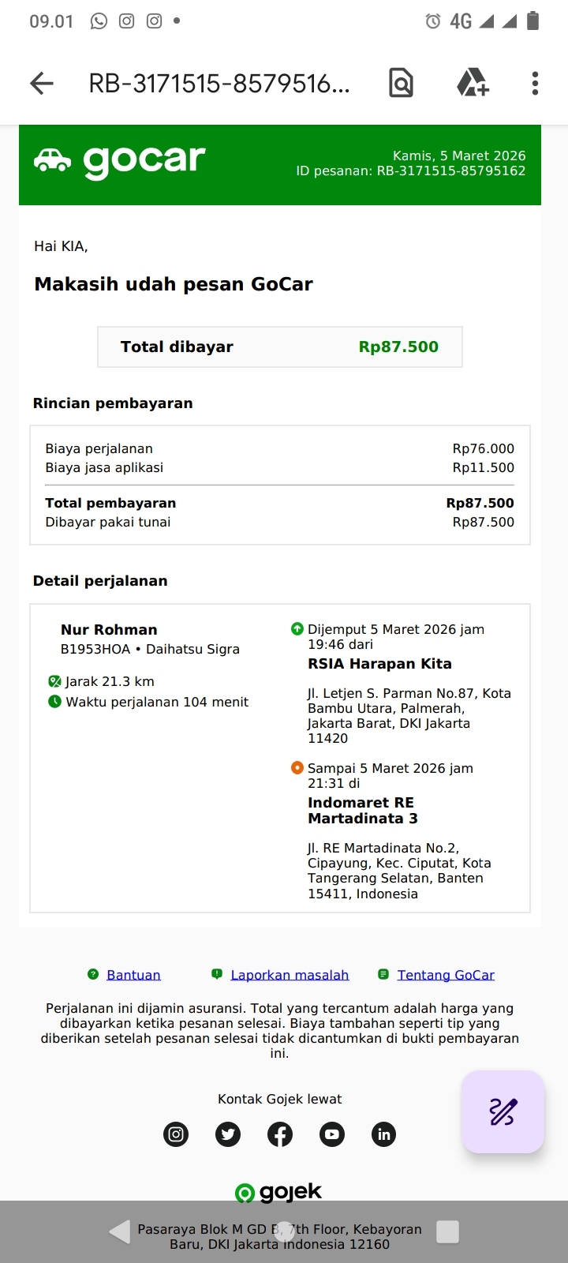The image size is (568, 1263).
Task: Click the Laporkan masalah link
Action: pyautogui.click(x=290, y=975)
